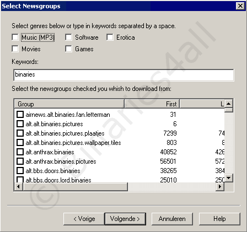
Task: Cancel the wizard via Annuleren
Action: click(x=172, y=219)
